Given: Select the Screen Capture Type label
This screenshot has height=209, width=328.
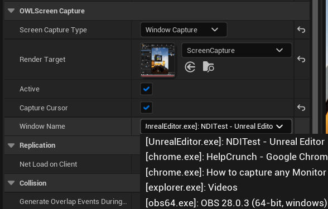Looking at the screenshot, I should 53,30.
